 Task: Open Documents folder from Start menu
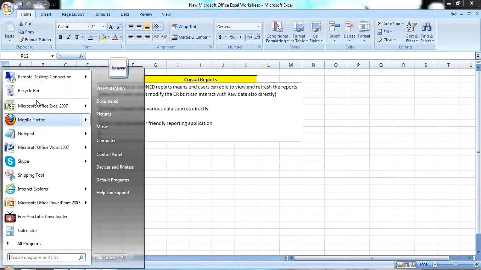107,101
